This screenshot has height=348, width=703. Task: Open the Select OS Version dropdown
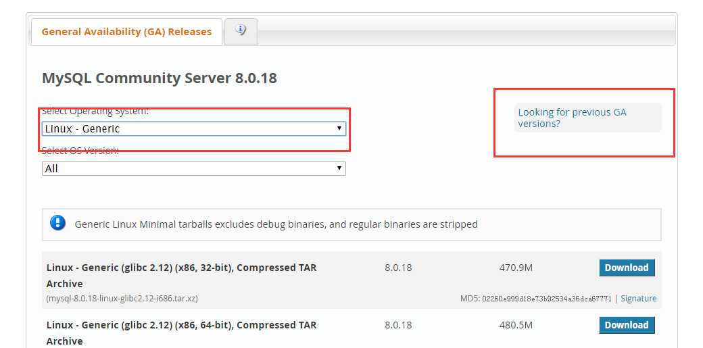(x=194, y=169)
